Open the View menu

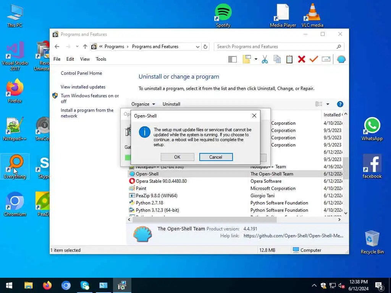(85, 59)
